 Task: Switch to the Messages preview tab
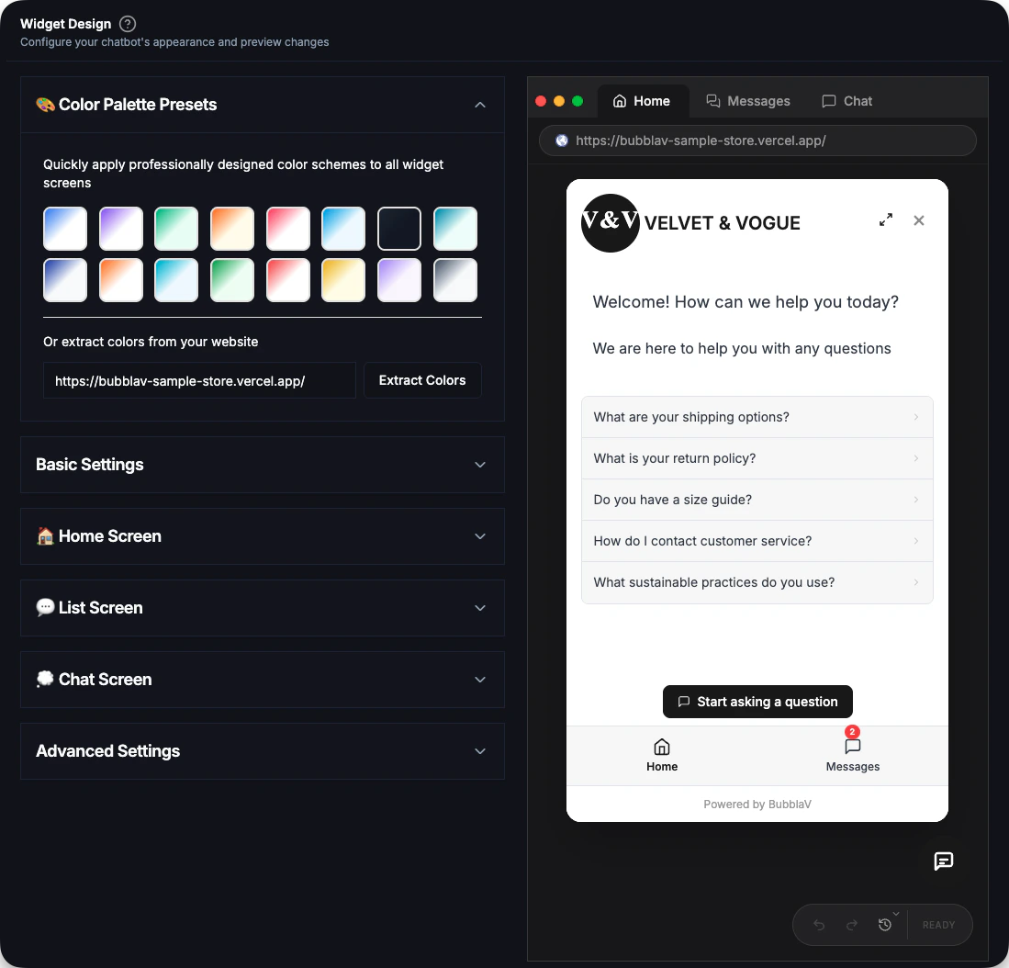point(747,101)
